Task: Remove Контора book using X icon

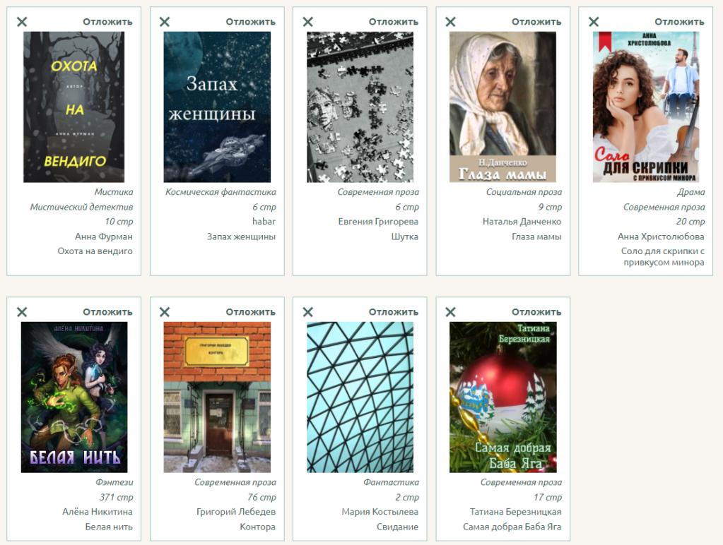Action: [165, 312]
